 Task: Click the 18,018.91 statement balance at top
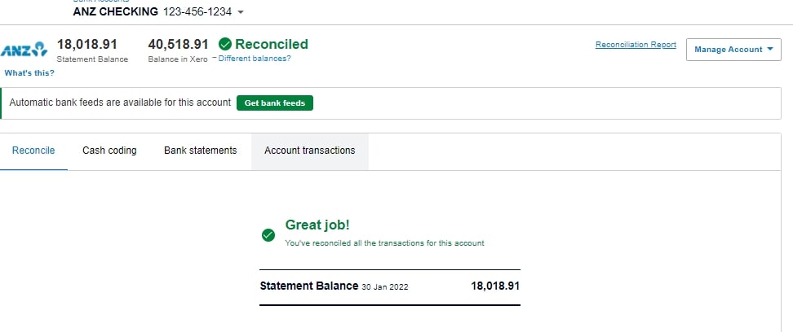coord(87,44)
